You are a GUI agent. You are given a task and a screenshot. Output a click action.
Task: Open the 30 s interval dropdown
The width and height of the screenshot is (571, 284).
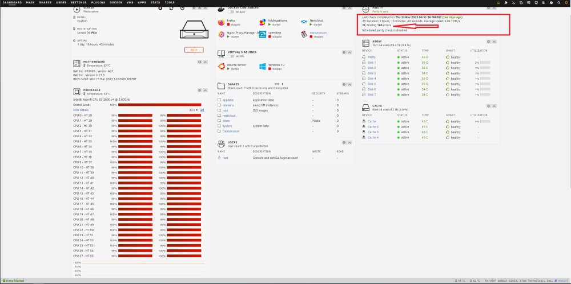194,110
